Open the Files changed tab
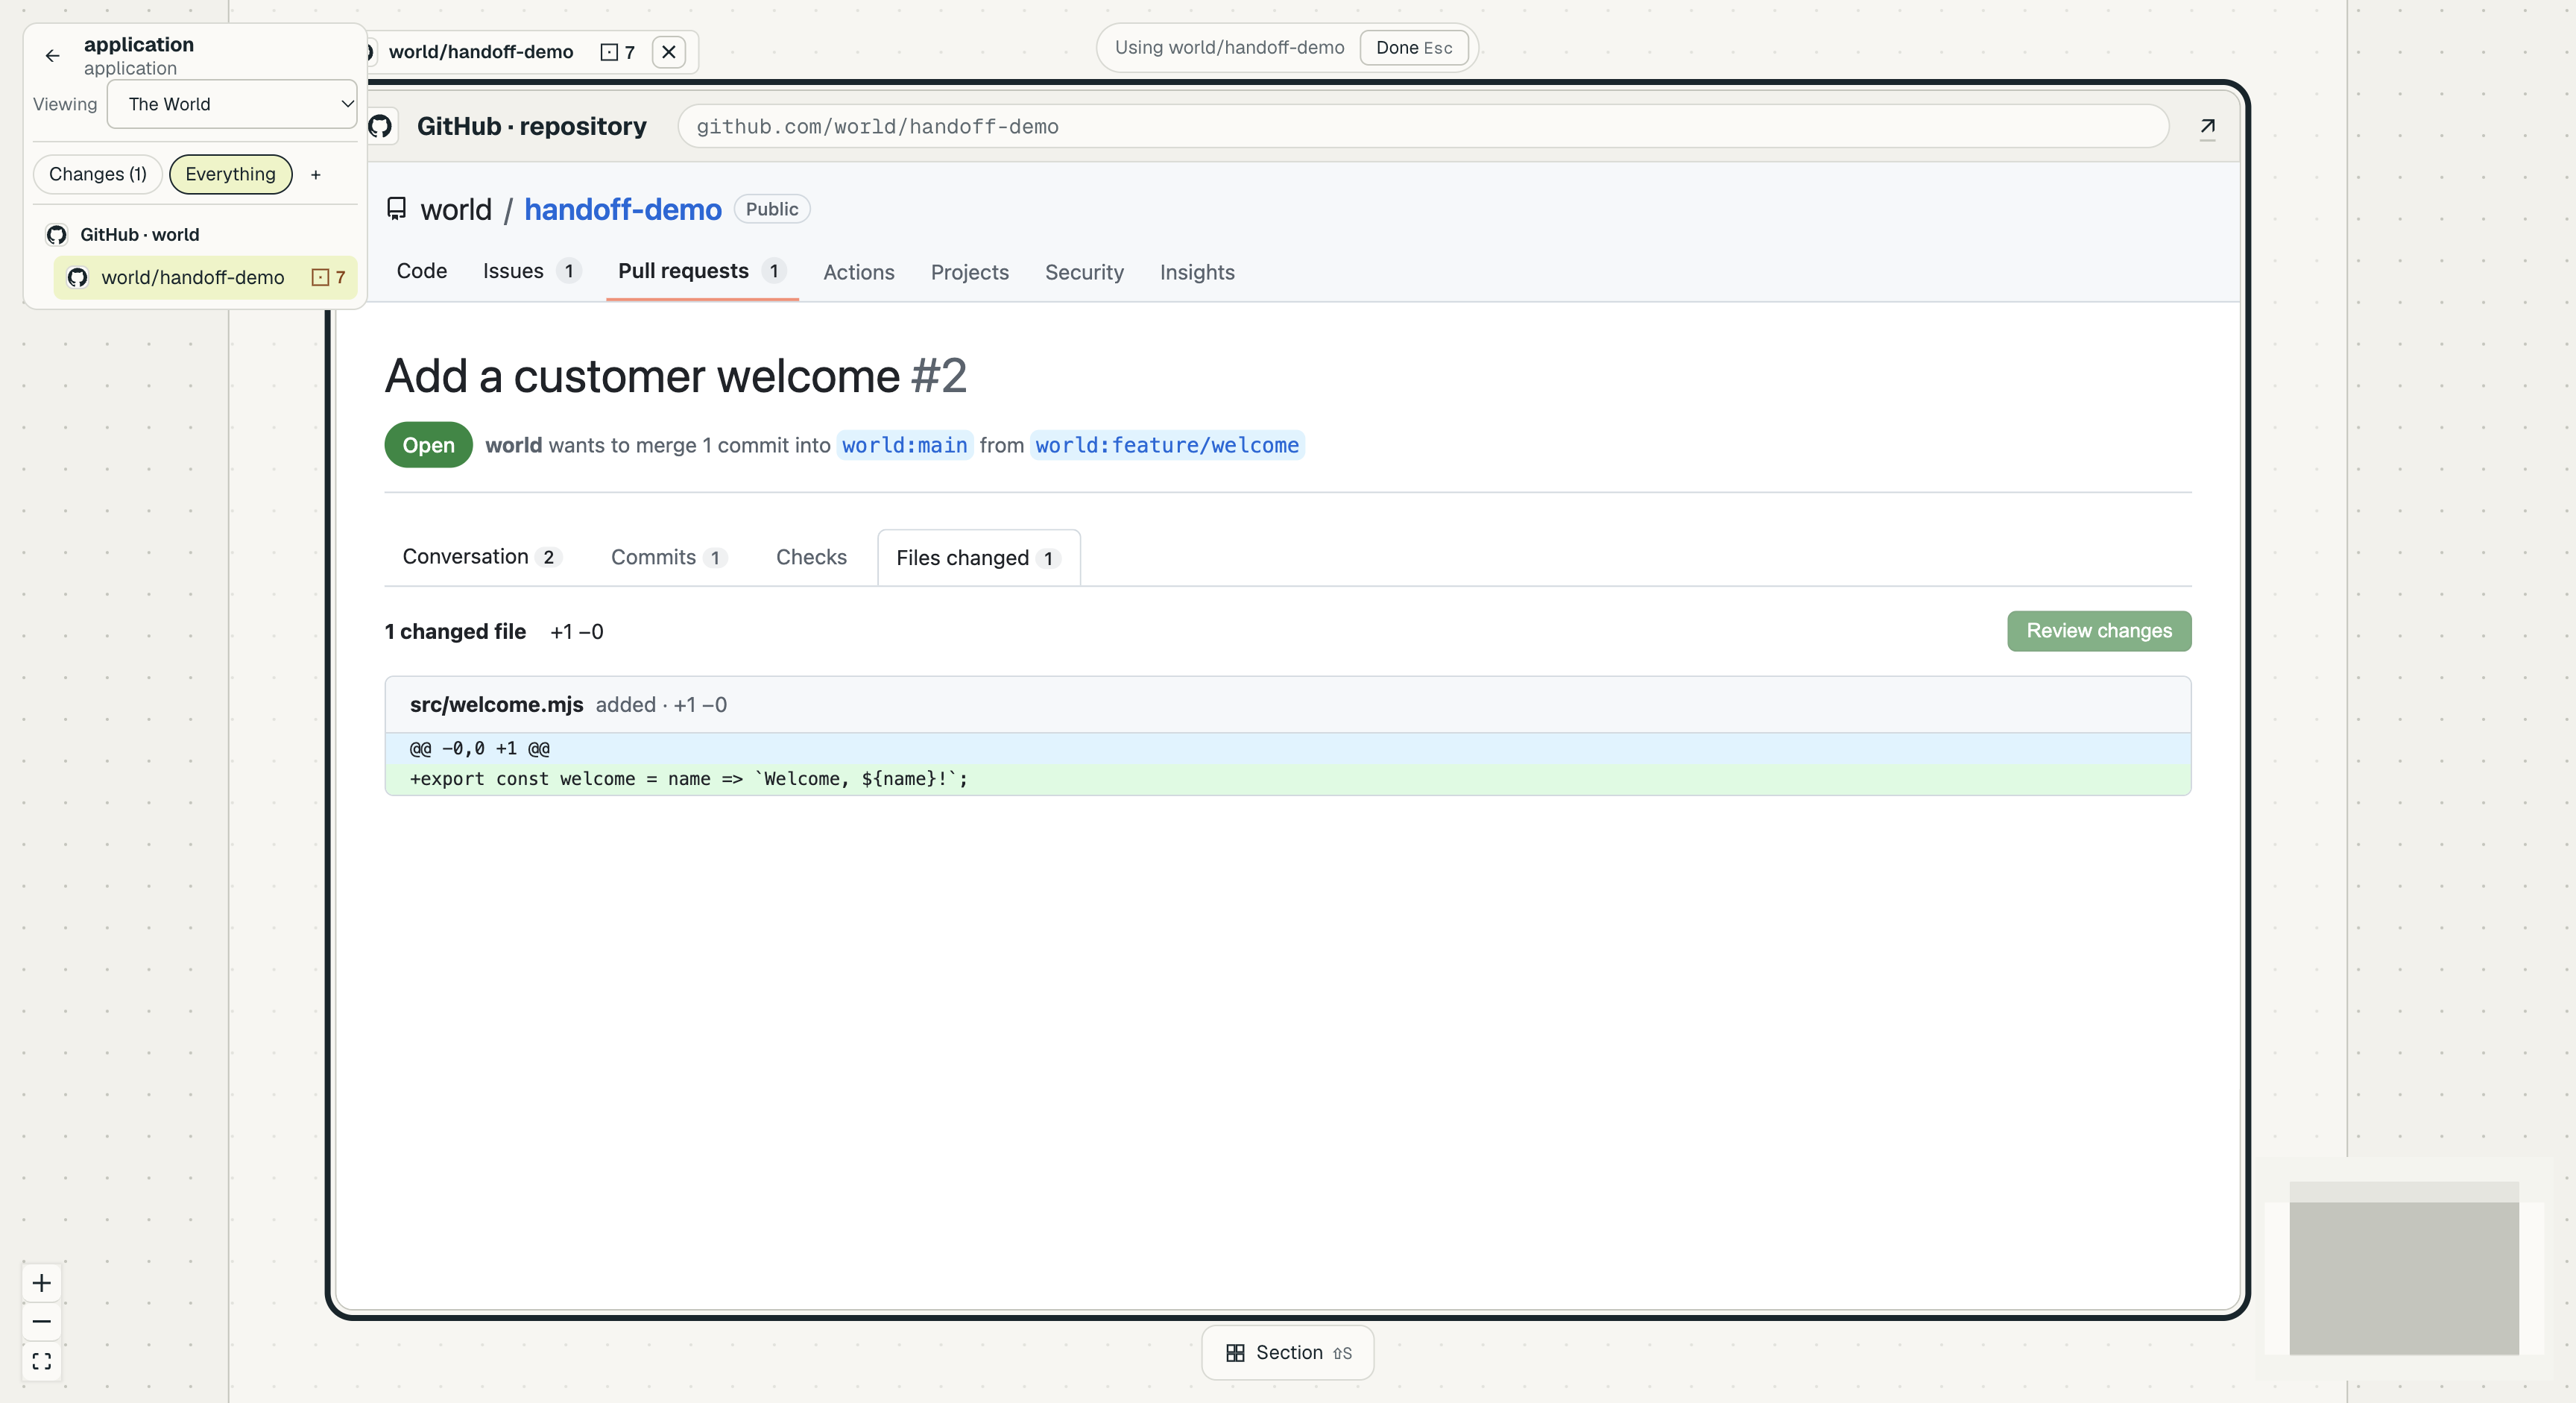2576x1403 pixels. tap(978, 558)
